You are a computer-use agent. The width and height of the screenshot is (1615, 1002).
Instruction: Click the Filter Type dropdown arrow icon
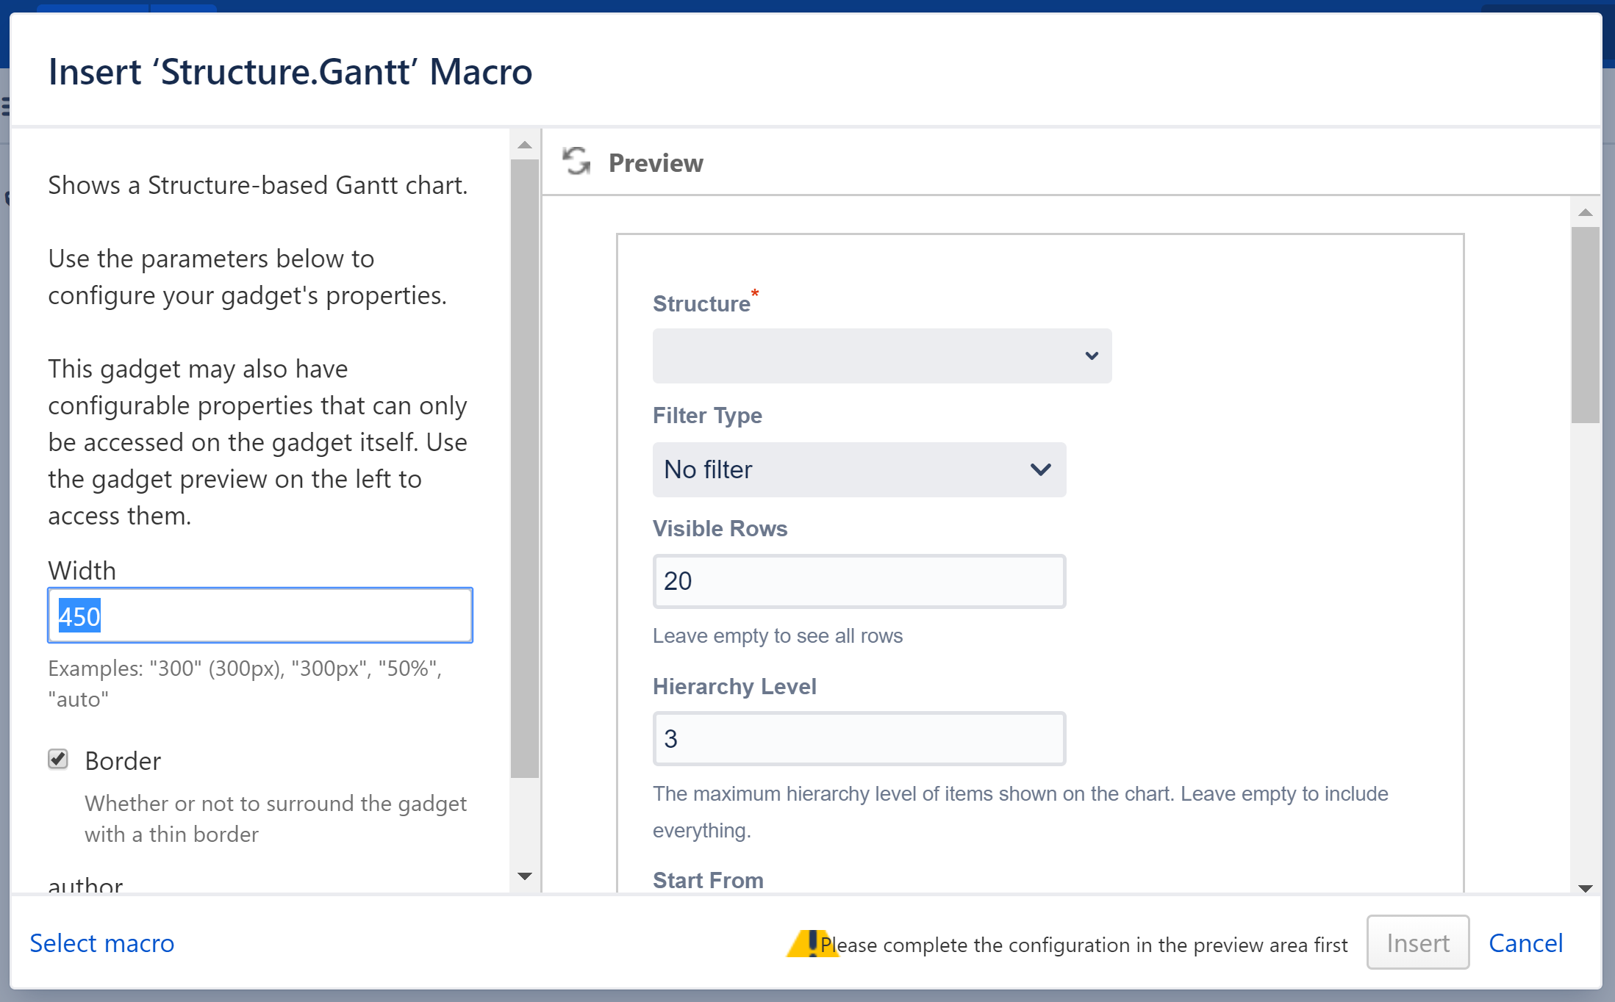(x=1039, y=470)
